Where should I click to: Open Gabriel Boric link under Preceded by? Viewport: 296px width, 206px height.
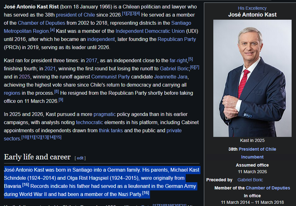tap(250, 180)
